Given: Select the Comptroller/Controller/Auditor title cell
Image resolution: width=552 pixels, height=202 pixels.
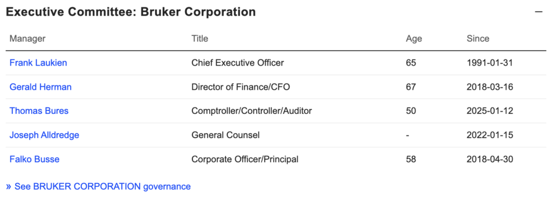Looking at the screenshot, I should tap(252, 111).
